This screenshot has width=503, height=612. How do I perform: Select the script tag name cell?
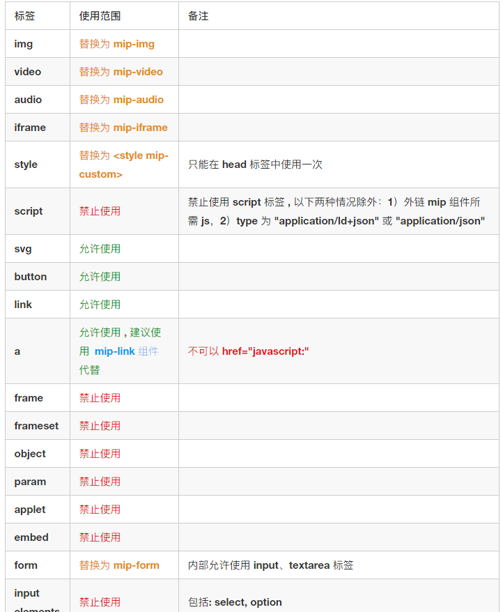coord(29,211)
